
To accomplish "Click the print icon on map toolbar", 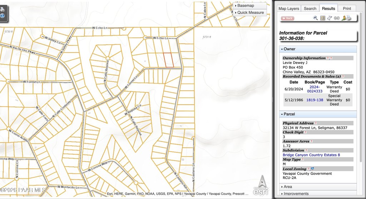I will [x=2, y=10].
